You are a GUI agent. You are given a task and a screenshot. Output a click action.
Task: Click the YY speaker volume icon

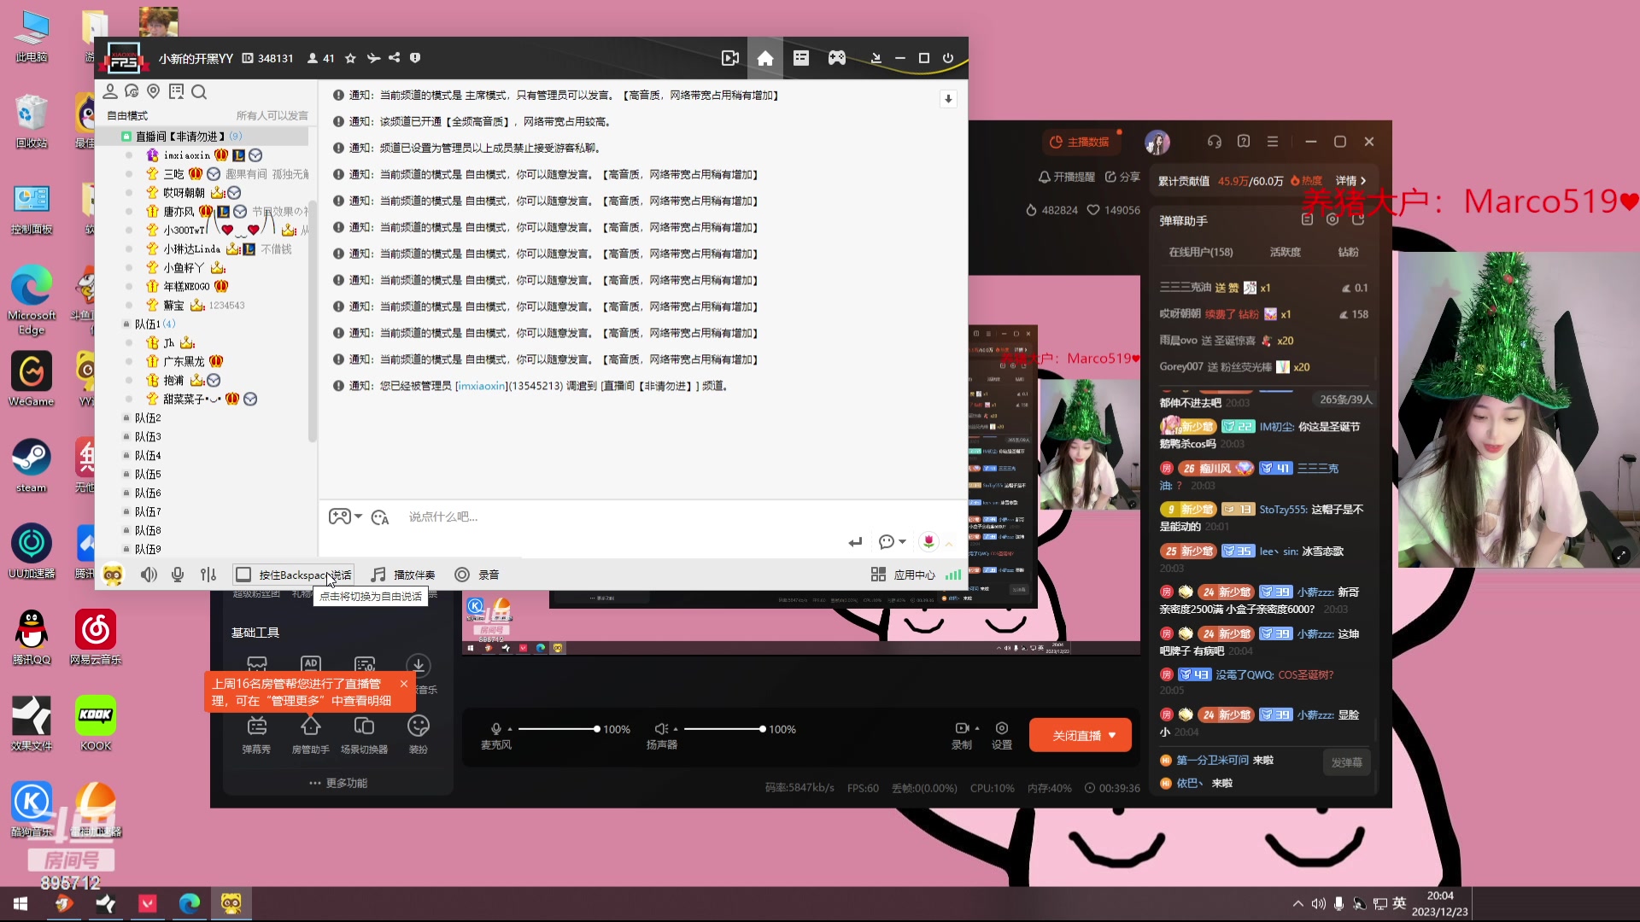coord(149,575)
